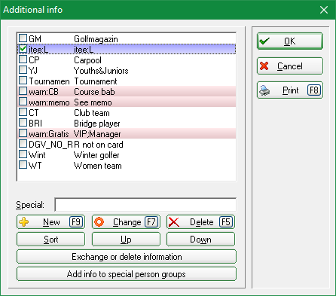Image resolution: width=336 pixels, height=296 pixels.
Task: Click the green checkmark icon on OK
Action: point(264,41)
